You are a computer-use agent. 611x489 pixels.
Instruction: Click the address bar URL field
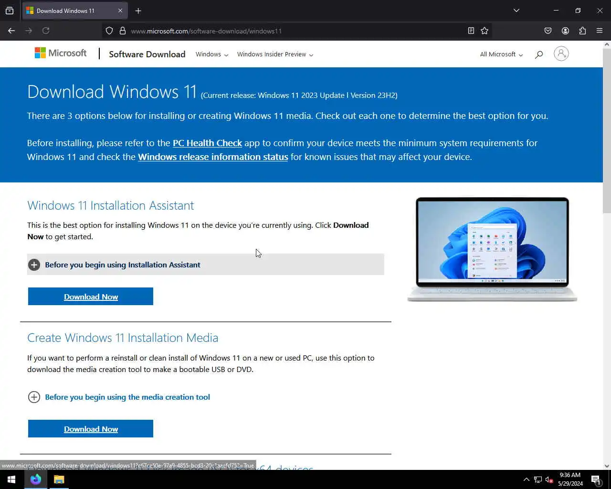(x=296, y=31)
